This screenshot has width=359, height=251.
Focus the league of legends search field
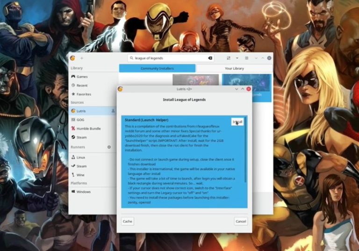pos(171,58)
